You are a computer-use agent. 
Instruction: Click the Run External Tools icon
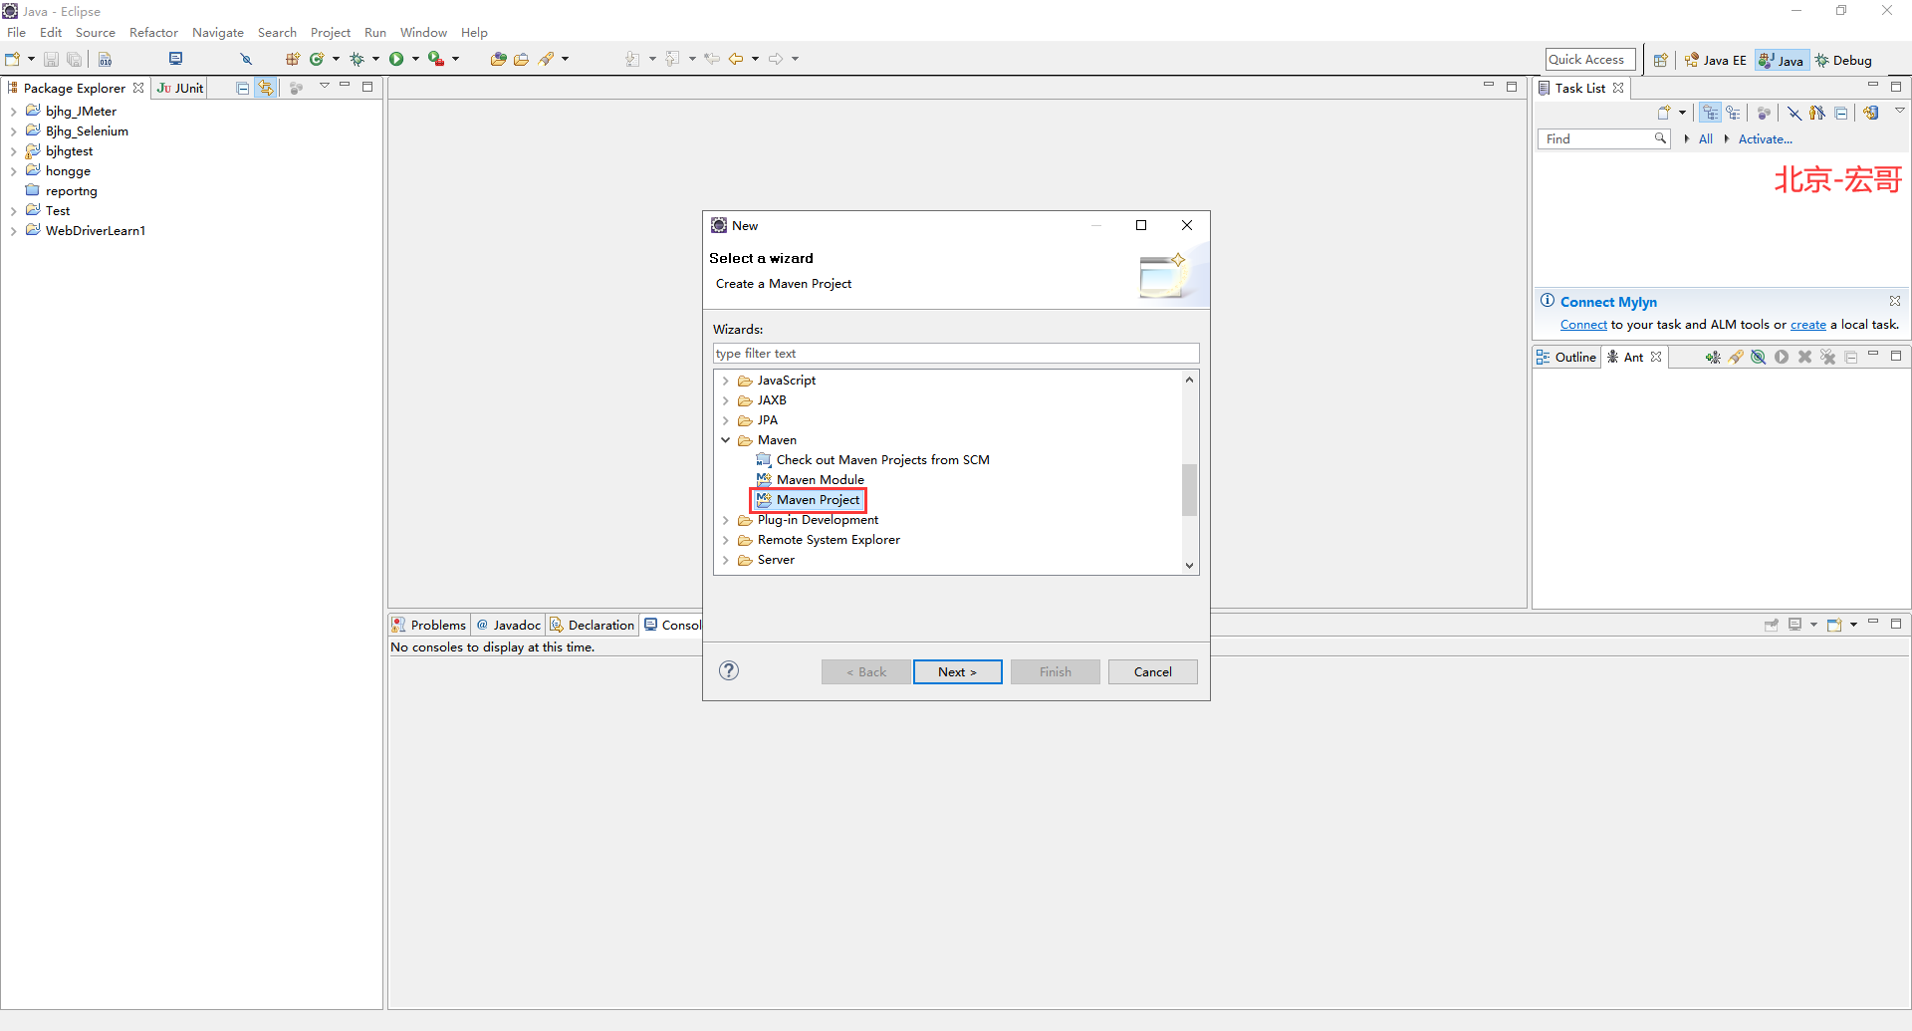[x=436, y=60]
